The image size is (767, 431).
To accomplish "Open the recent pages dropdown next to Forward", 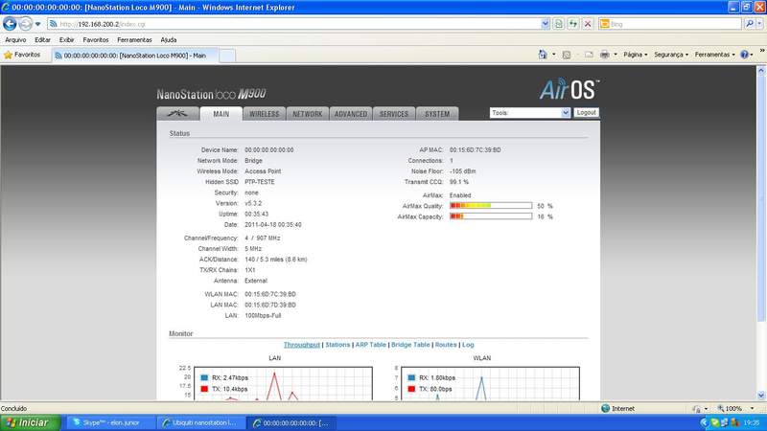I will [38, 24].
